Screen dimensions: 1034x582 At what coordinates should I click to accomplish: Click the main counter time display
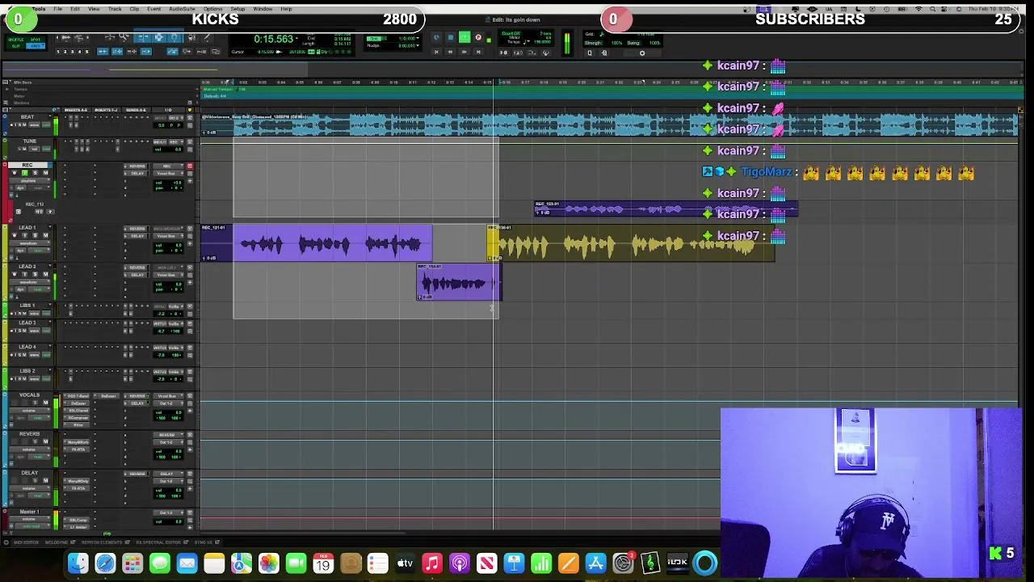tap(274, 39)
